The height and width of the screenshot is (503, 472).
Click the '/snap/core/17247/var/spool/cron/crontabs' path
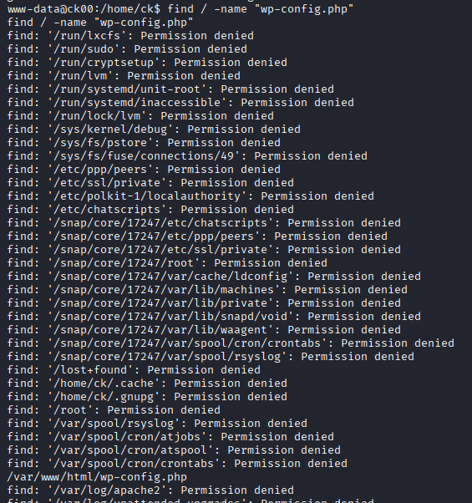(188, 343)
